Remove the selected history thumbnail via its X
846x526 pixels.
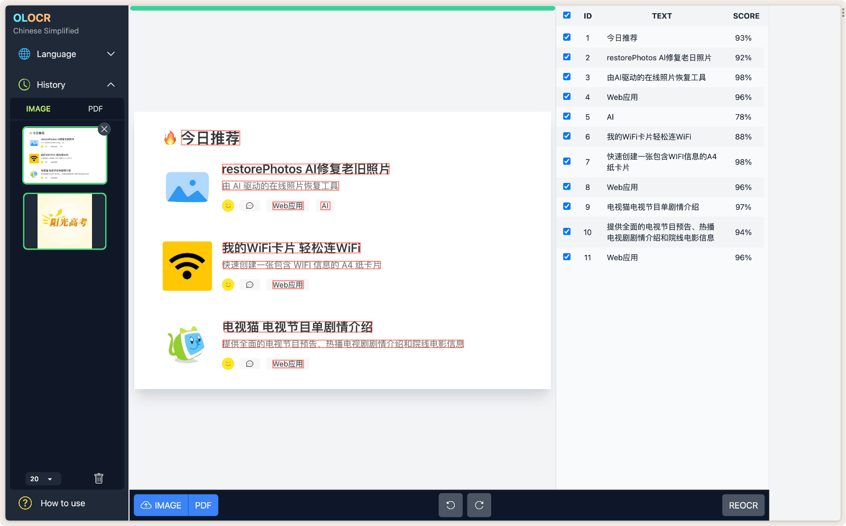[x=104, y=128]
